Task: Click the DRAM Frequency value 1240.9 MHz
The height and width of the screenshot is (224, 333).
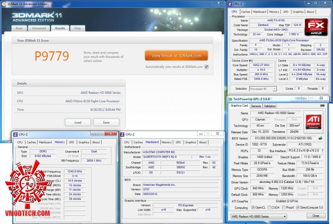Action: [x=75, y=171]
